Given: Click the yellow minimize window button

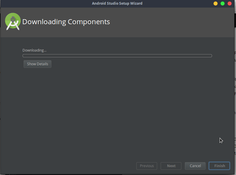Looking at the screenshot, I should point(216,3).
